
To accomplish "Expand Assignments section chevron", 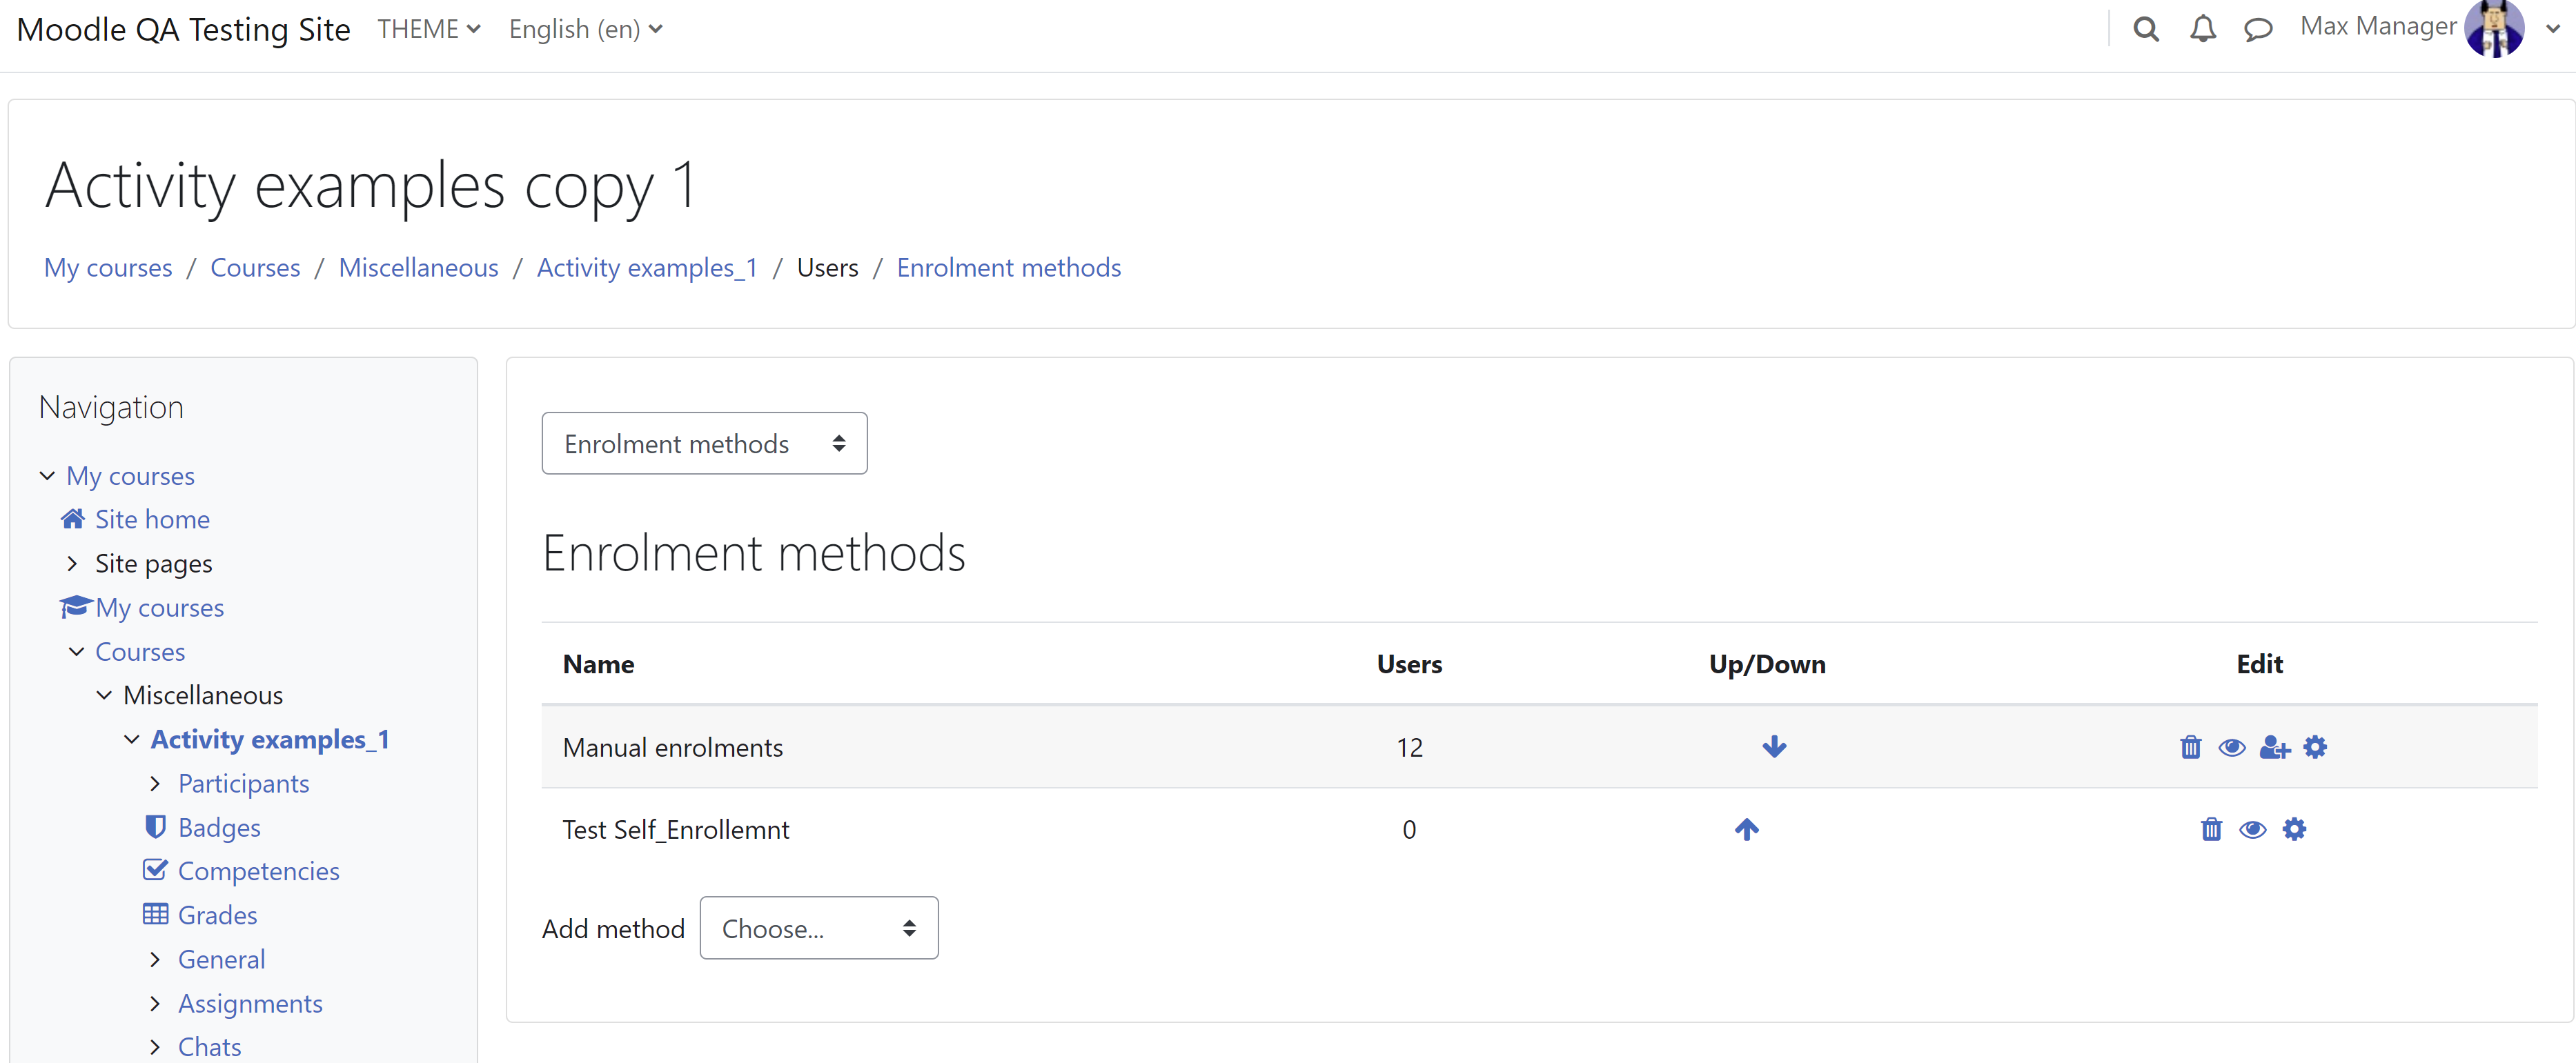I will pos(155,1003).
